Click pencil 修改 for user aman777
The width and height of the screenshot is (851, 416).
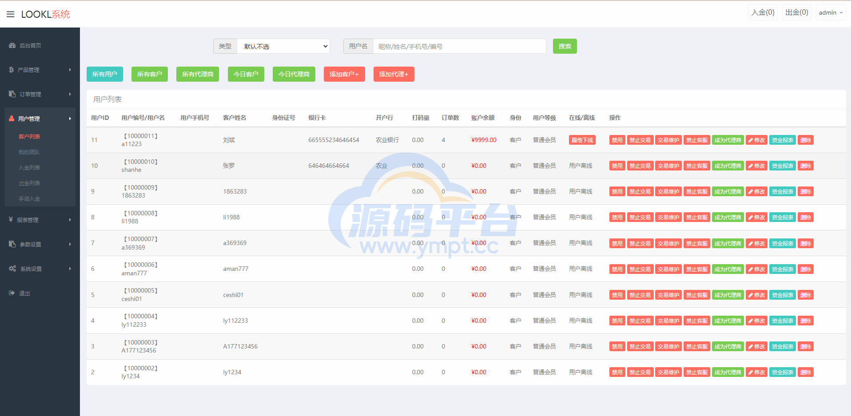pyautogui.click(x=756, y=269)
